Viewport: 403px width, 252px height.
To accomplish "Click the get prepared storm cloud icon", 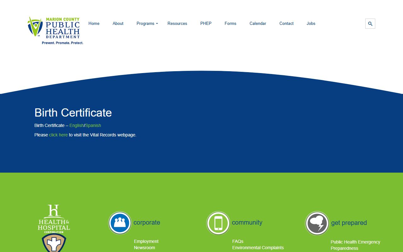I will (x=317, y=223).
